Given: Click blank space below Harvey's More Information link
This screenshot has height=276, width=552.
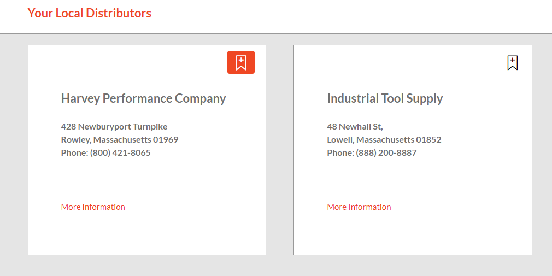Looking at the screenshot, I should (146, 234).
